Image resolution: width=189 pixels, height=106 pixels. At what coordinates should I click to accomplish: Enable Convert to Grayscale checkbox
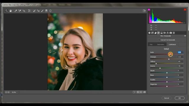(159, 40)
